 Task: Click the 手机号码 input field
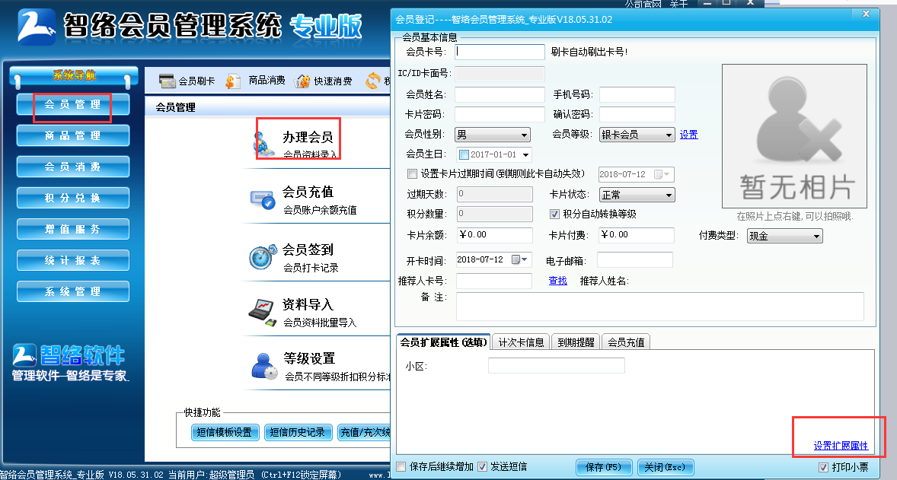(637, 94)
